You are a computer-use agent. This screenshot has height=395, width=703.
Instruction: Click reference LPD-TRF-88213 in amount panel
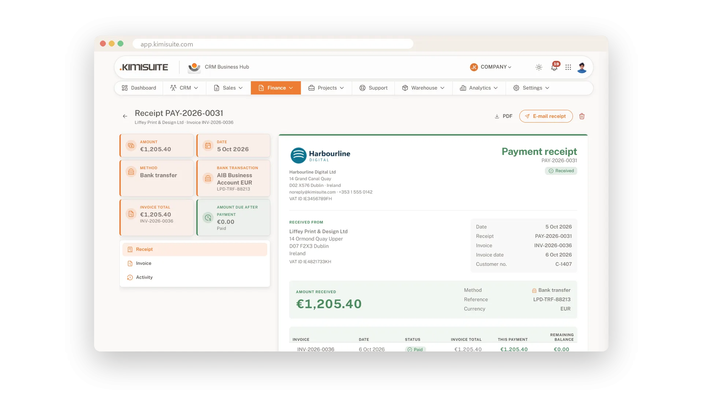click(x=551, y=300)
